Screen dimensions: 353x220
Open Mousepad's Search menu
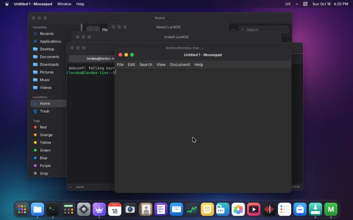tap(146, 65)
